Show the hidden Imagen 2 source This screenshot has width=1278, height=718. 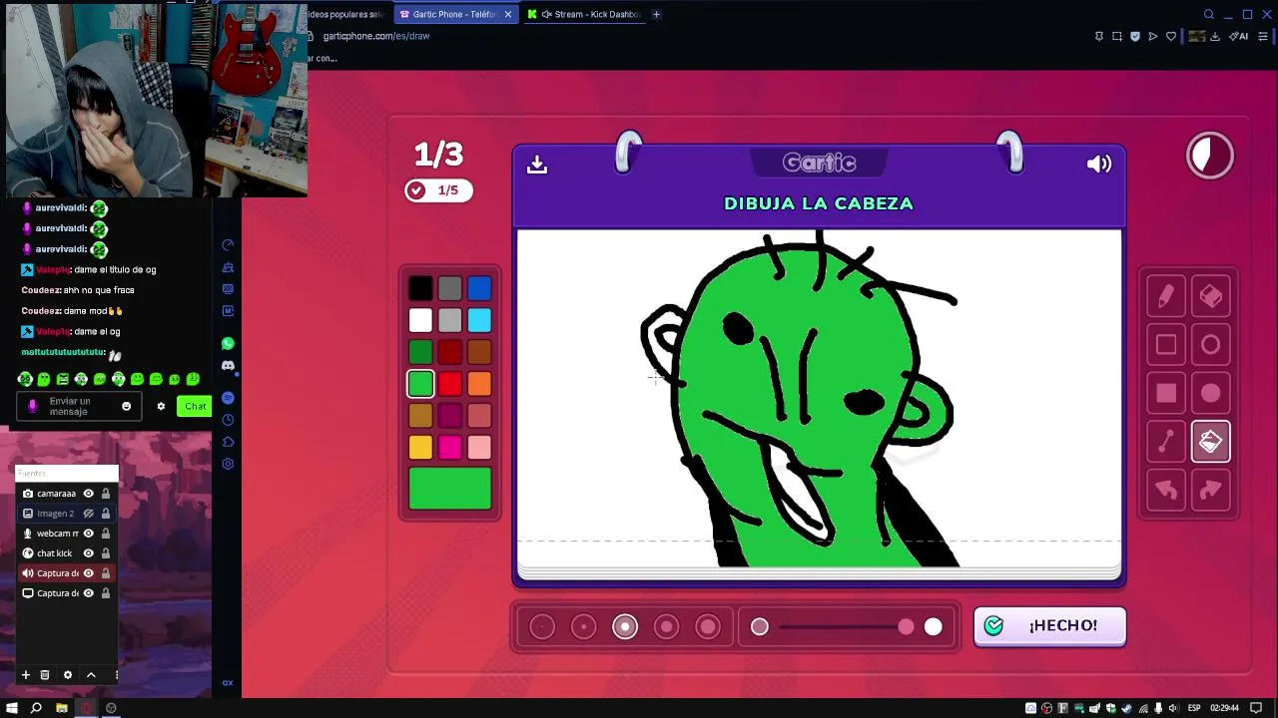(88, 514)
